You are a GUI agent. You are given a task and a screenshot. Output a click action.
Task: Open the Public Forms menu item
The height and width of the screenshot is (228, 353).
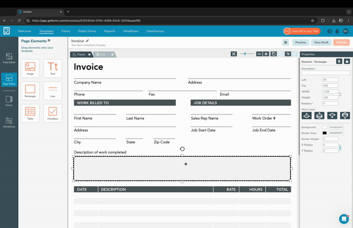pyautogui.click(x=87, y=31)
